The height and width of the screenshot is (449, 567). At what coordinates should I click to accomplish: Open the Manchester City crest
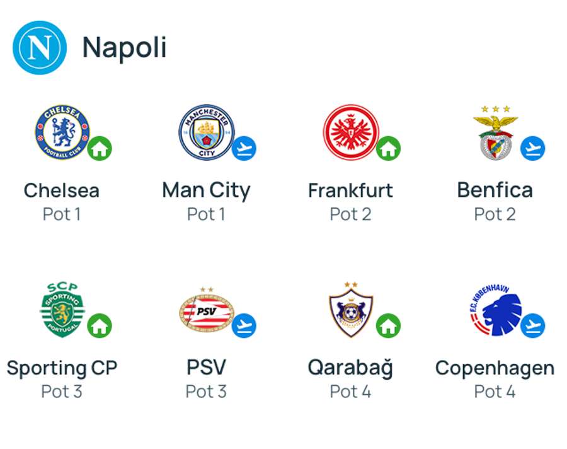point(207,132)
